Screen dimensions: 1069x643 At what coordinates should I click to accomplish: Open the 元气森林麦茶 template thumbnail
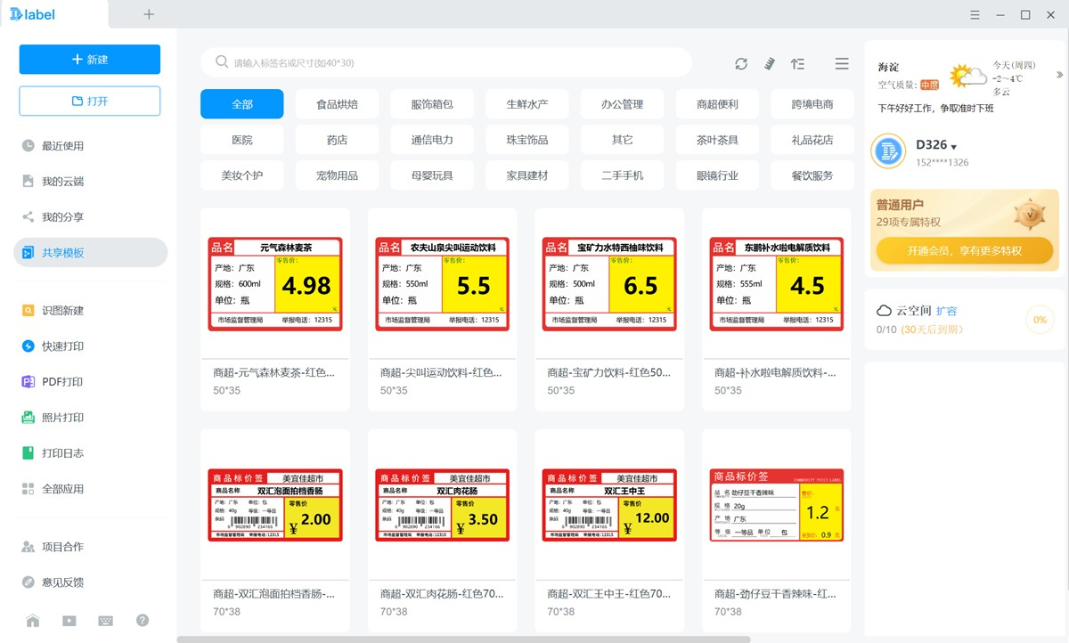coord(275,284)
